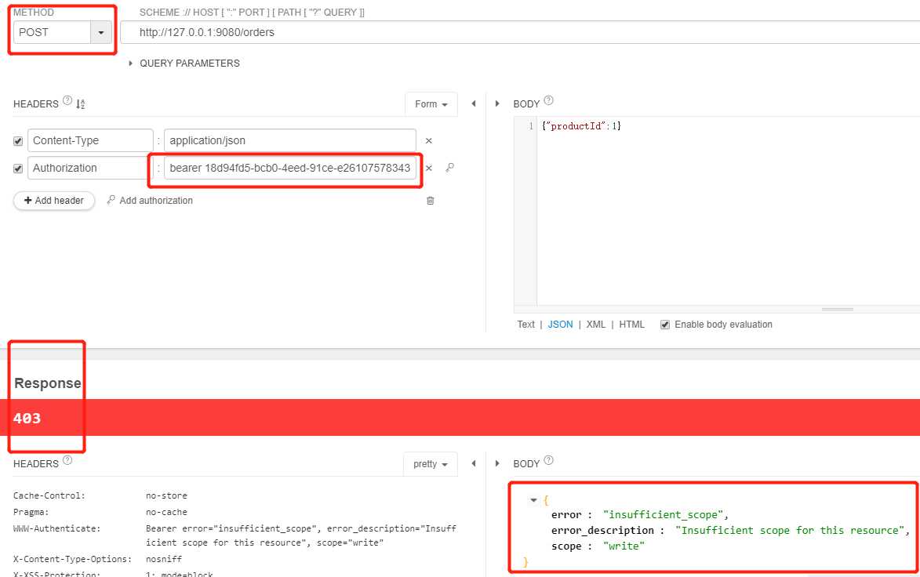Click the Add header button

coord(54,201)
